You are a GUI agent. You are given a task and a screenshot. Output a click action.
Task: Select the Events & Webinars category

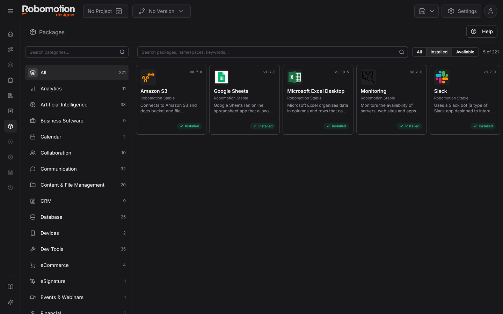77,297
